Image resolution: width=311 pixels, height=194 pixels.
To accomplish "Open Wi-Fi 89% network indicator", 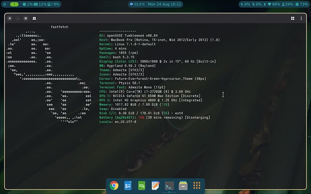I will click(274, 4).
